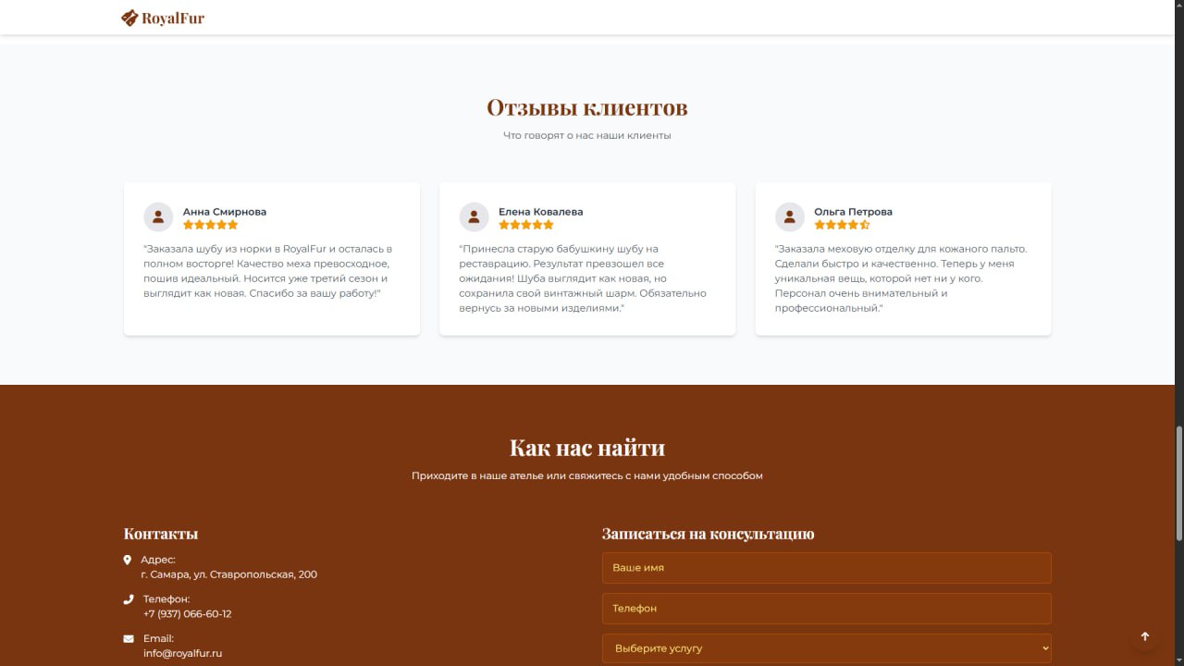Click Анна Смирнова's five-star rating
Screen dimensions: 1184x666
point(211,225)
